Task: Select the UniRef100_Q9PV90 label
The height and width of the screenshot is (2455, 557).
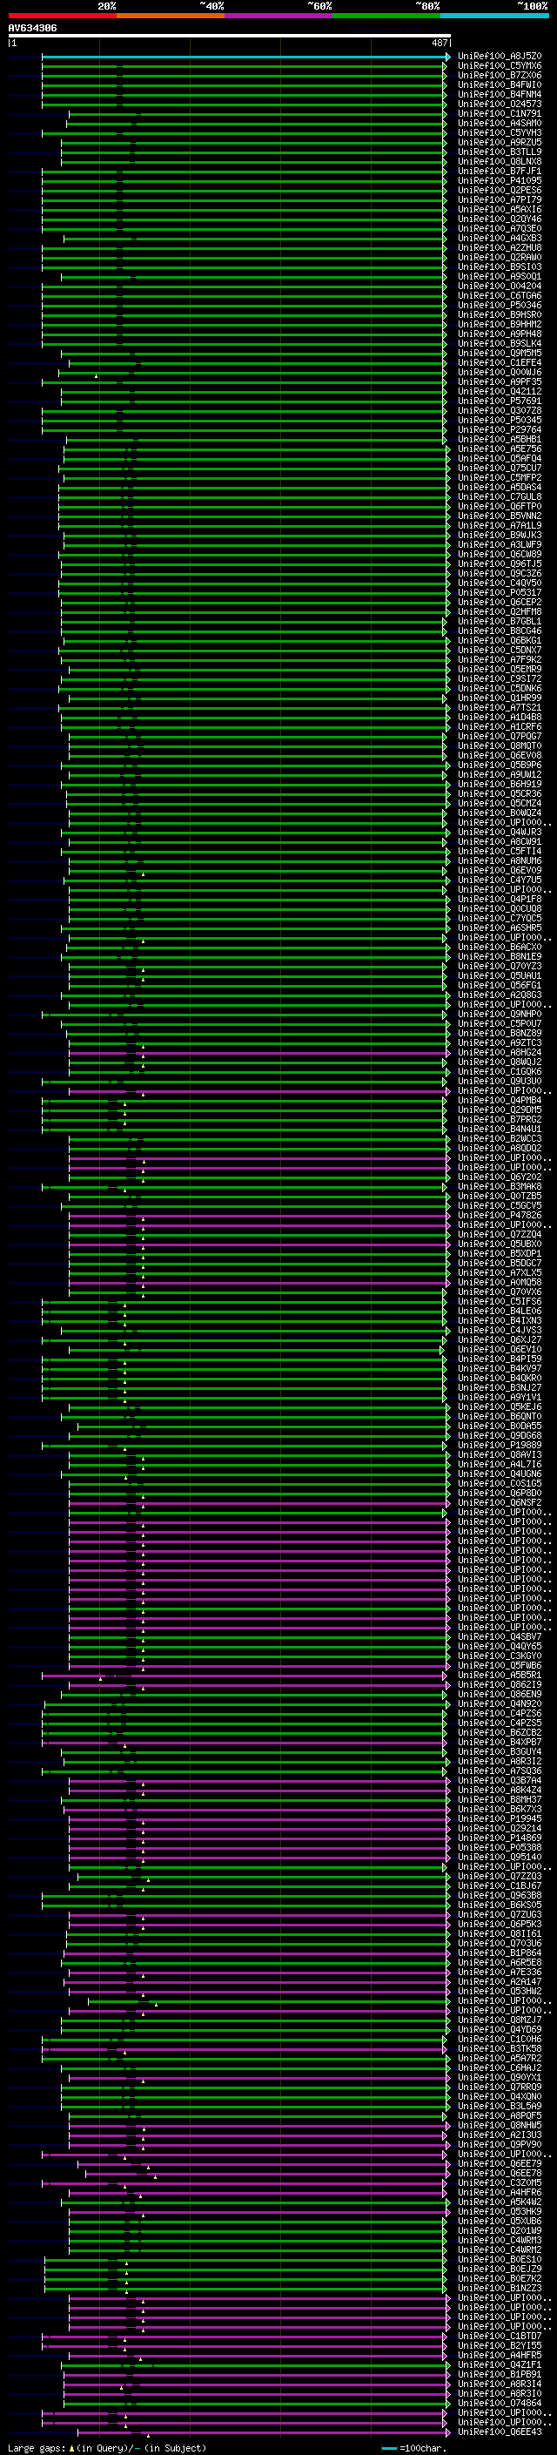Action: tap(500, 2144)
